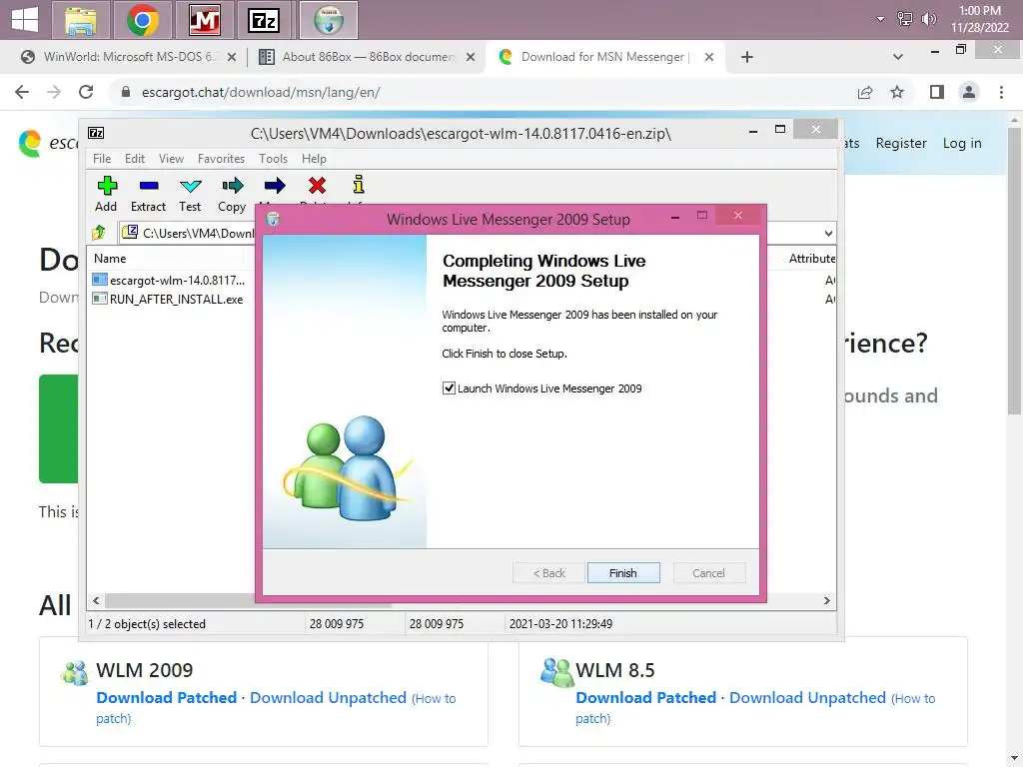Viewport: 1023px width, 767px height.
Task: Click WLM 8.5 Download Unpatched link
Action: (807, 697)
